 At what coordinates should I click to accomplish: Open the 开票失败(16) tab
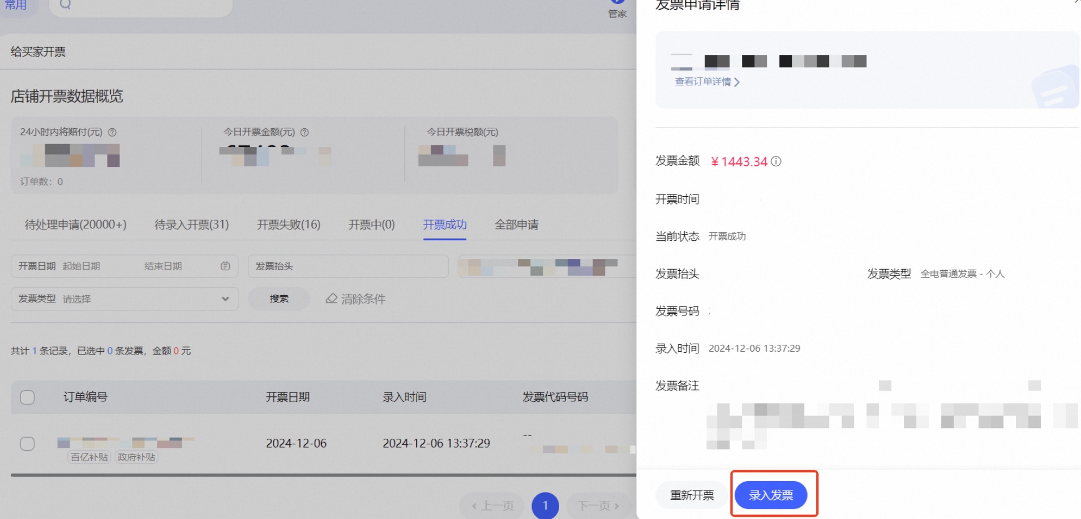pyautogui.click(x=289, y=225)
